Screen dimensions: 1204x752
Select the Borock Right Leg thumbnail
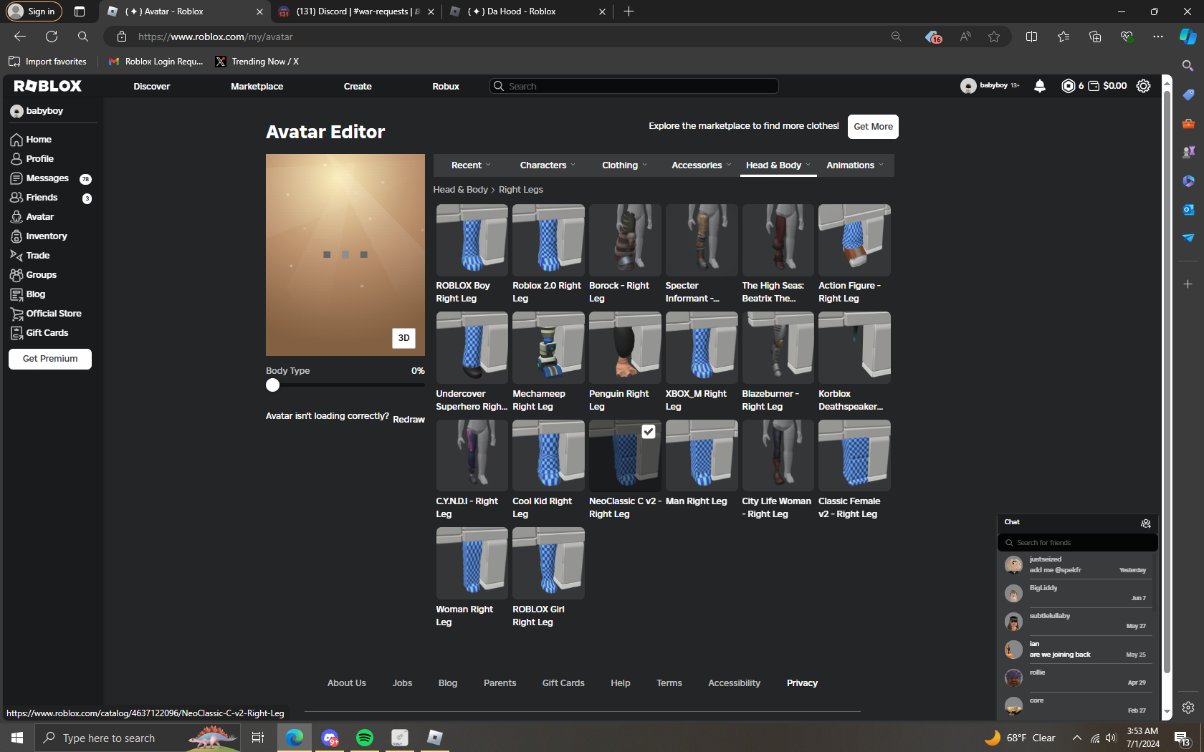click(x=625, y=240)
